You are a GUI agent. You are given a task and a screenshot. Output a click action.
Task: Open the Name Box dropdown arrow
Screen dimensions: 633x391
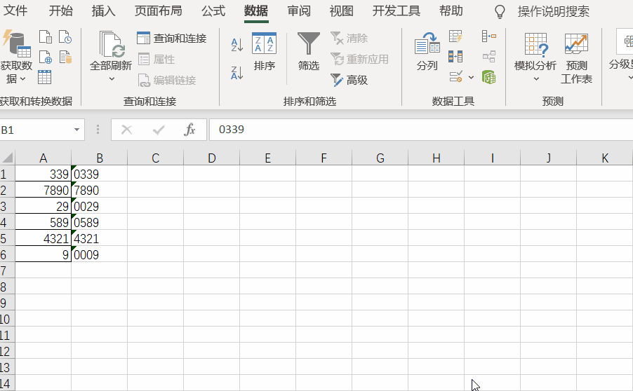76,130
